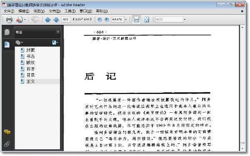Click the vertical scrollbar thumb near bottom
The height and width of the screenshot is (156, 250).
242,143
